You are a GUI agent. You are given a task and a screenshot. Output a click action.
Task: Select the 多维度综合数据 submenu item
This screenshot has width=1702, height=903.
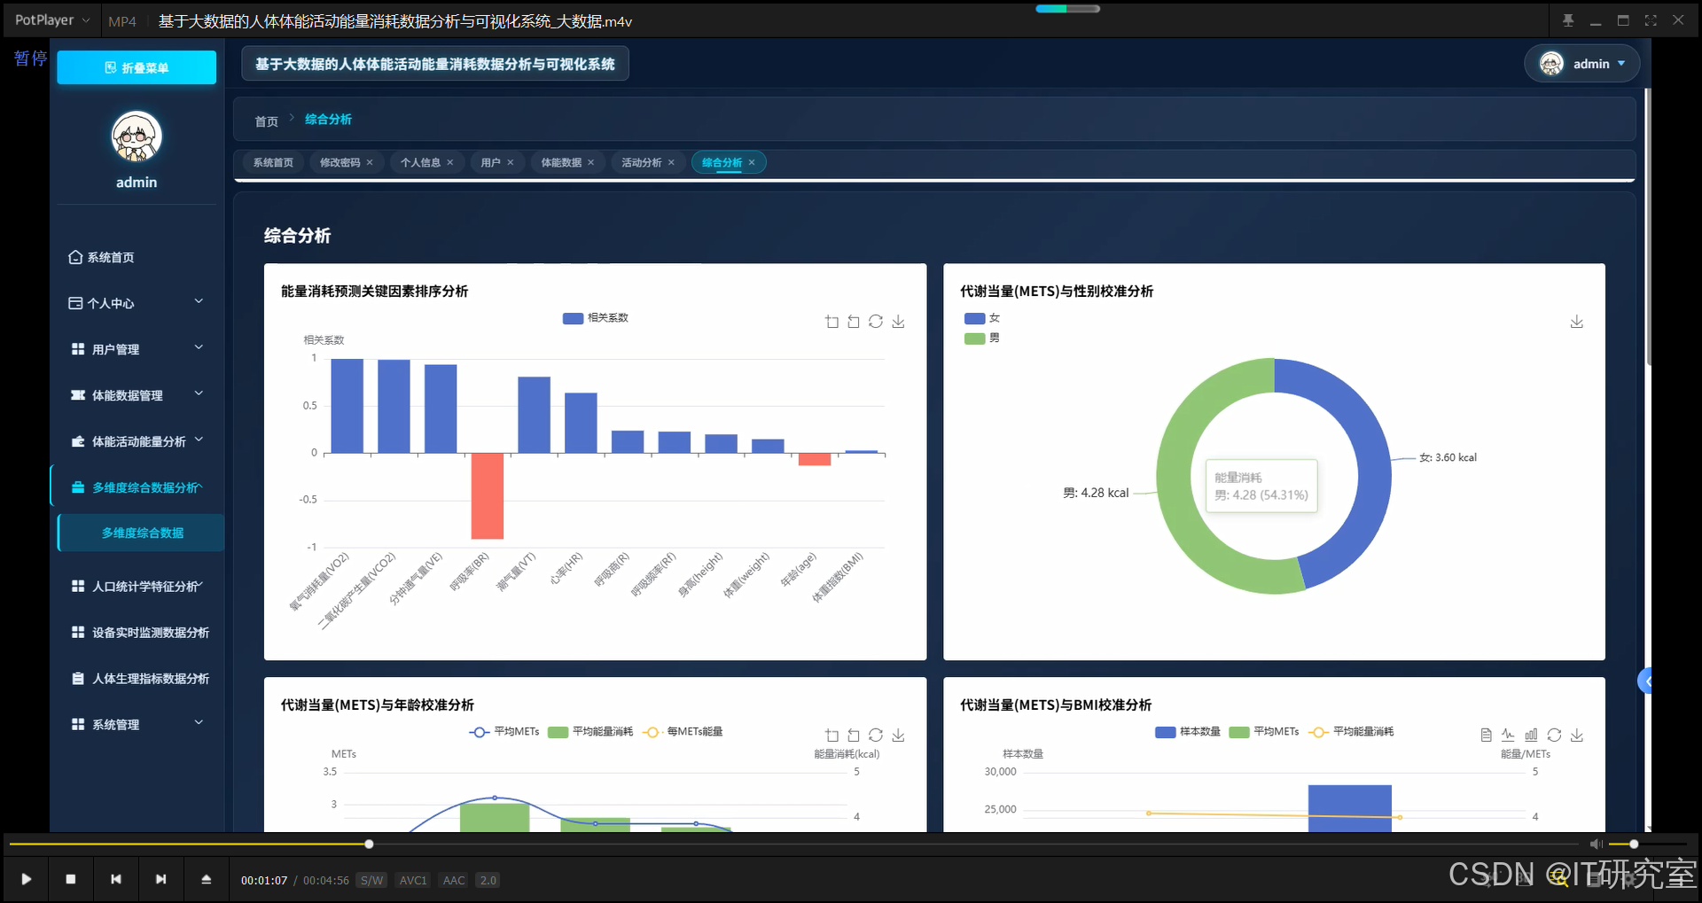141,533
